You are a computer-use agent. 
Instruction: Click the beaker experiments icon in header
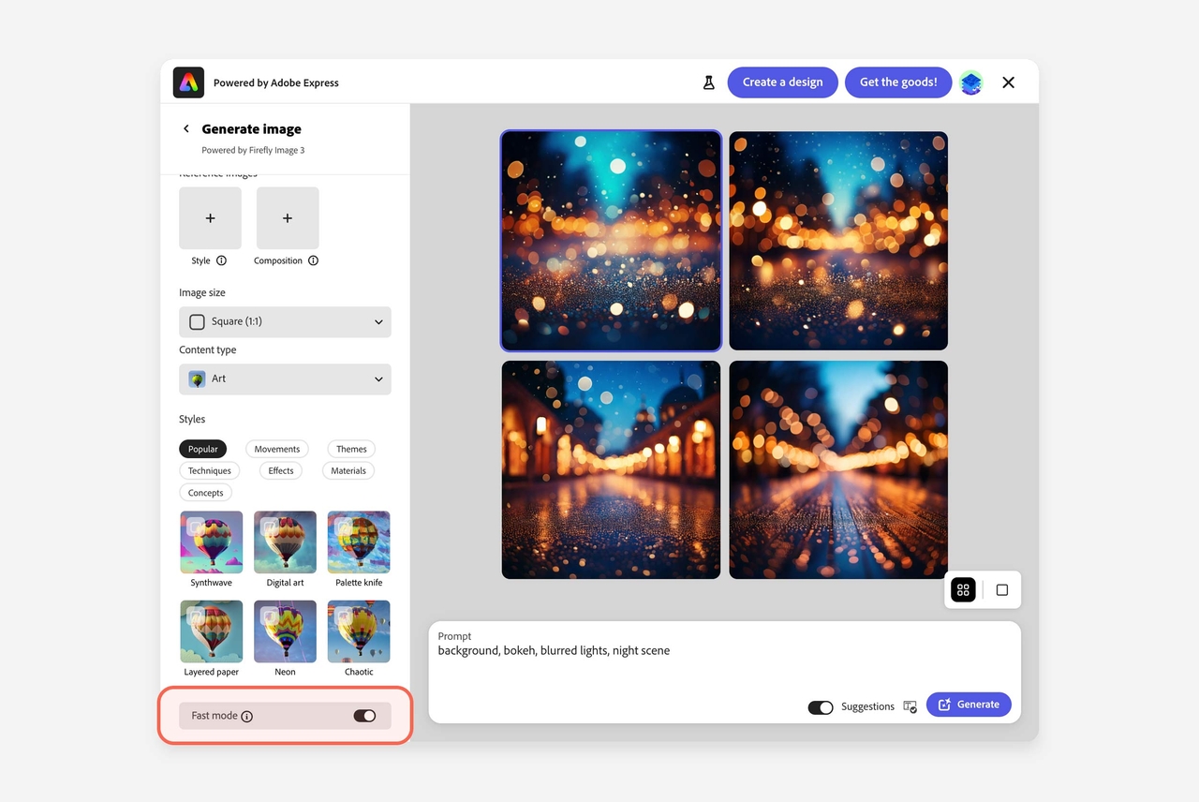pyautogui.click(x=708, y=82)
